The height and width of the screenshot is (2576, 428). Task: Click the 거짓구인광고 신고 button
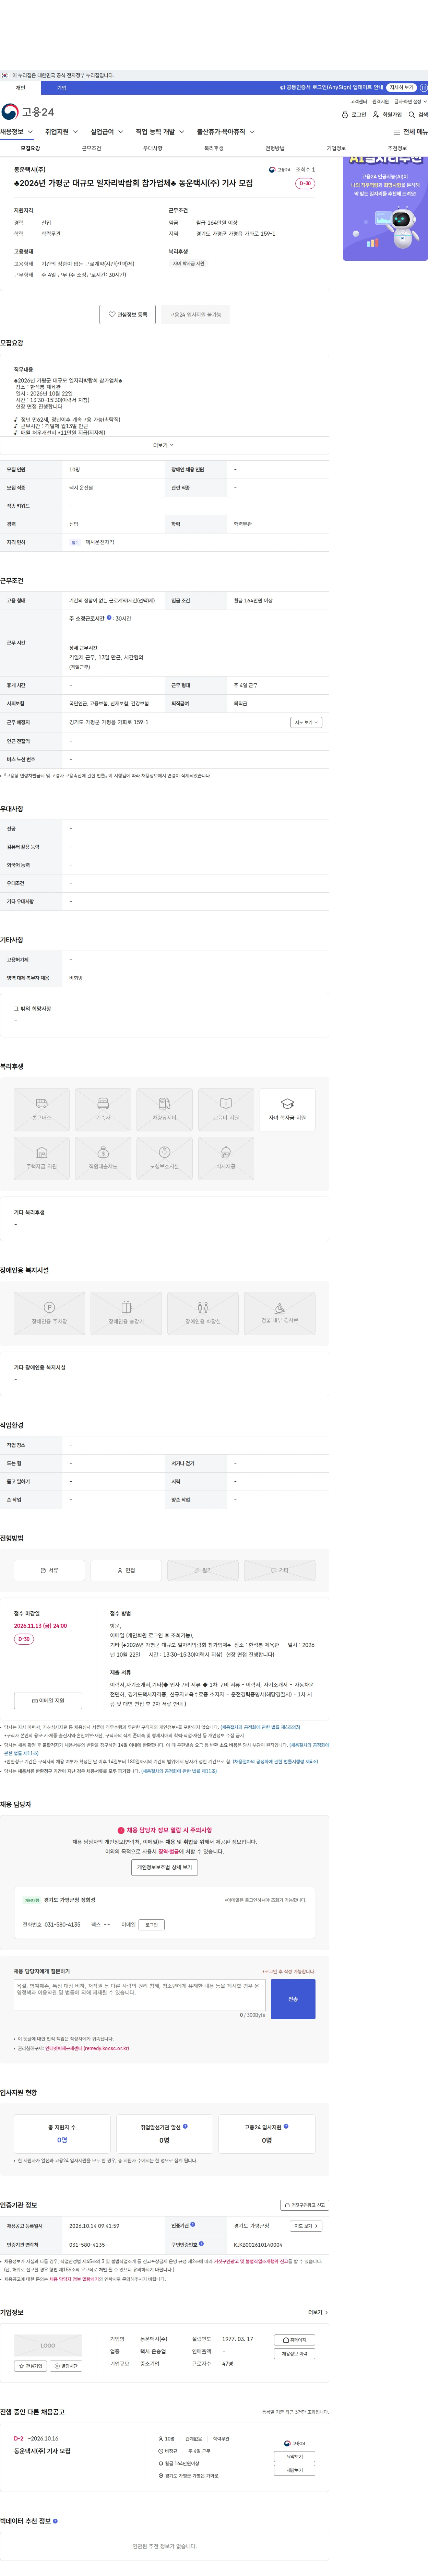pyautogui.click(x=304, y=2205)
